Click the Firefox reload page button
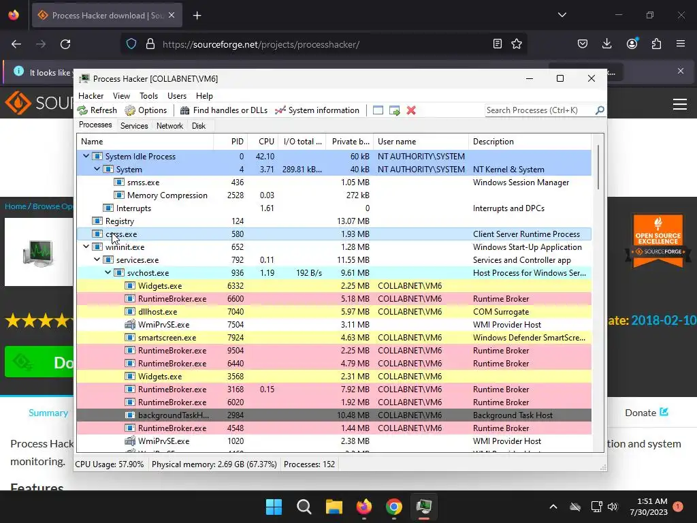 point(65,44)
